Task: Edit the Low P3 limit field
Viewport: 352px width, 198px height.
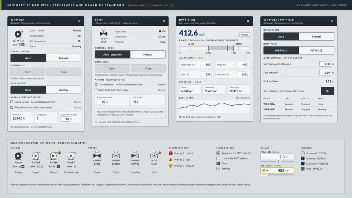Action: (x=206, y=74)
